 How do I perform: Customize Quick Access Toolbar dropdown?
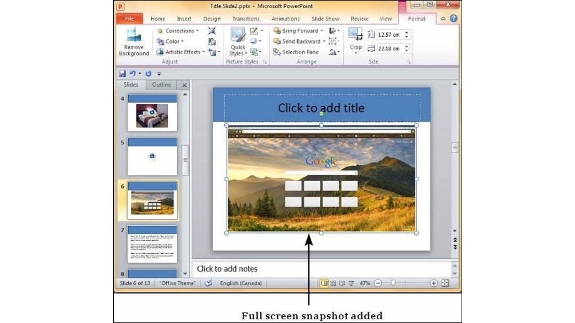click(x=159, y=74)
